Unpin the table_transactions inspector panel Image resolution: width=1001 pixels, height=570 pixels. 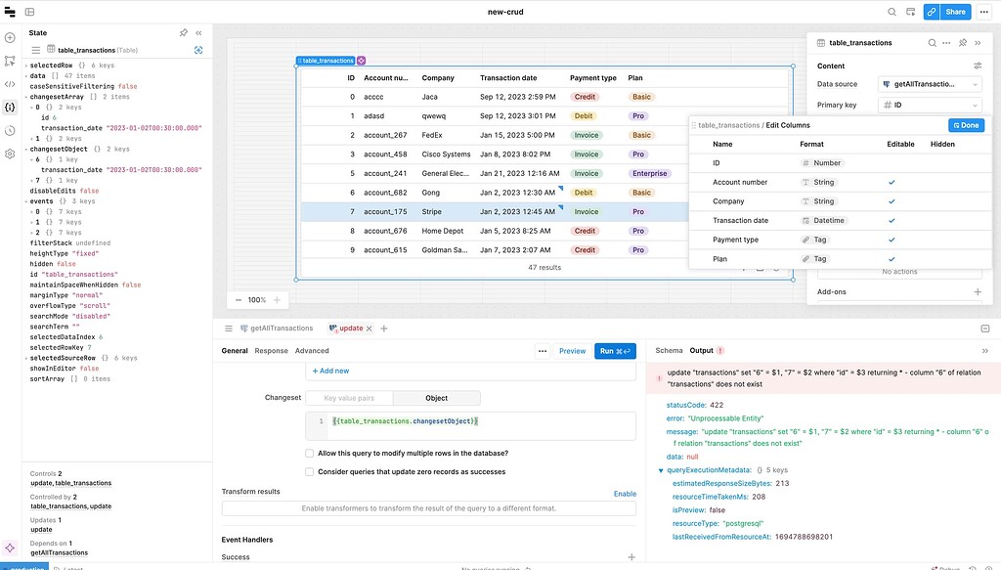[963, 43]
